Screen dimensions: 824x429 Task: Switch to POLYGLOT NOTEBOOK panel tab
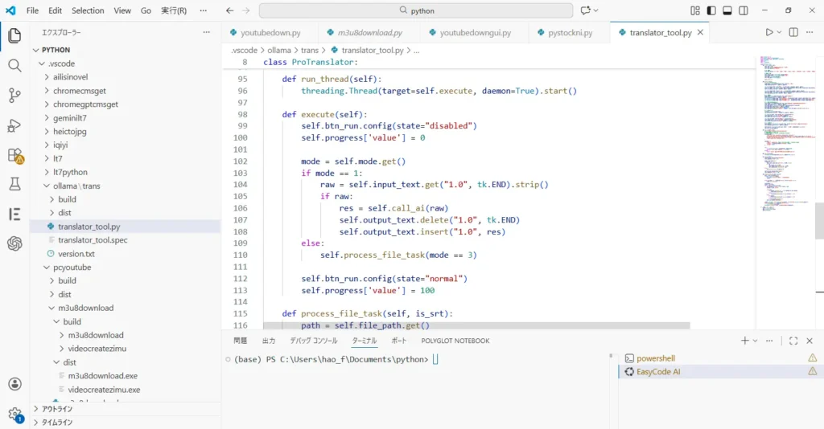click(x=455, y=341)
